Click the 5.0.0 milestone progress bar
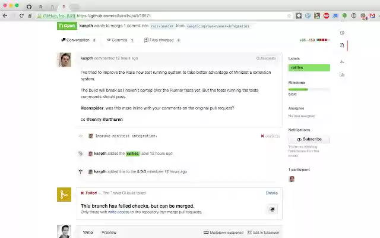 pos(309,89)
